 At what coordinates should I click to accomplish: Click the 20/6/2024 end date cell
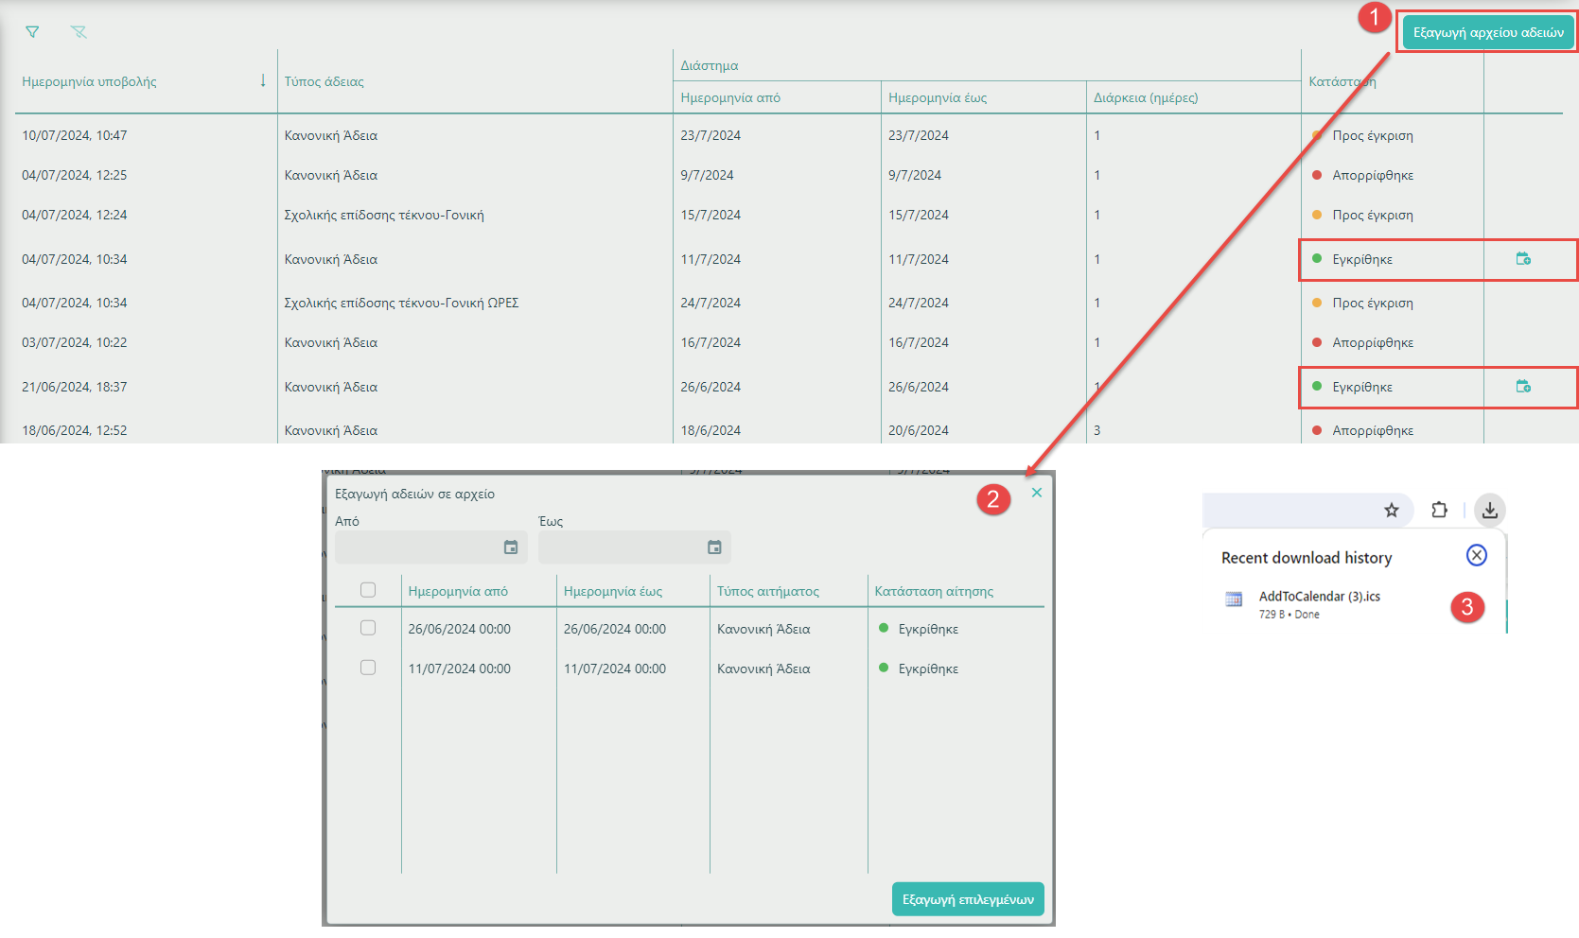[x=919, y=430]
